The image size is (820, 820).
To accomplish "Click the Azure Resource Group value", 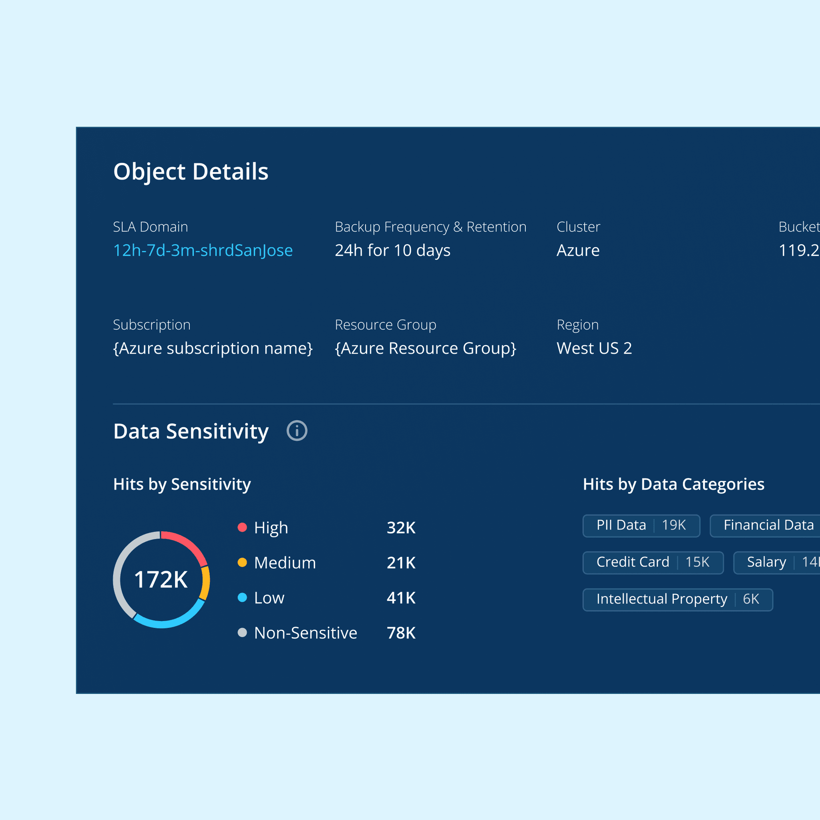I will [425, 348].
